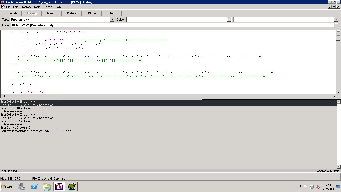Click the Action Center flag tray icon
Image resolution: width=341 pixels, height=192 pixels.
pos(305,186)
